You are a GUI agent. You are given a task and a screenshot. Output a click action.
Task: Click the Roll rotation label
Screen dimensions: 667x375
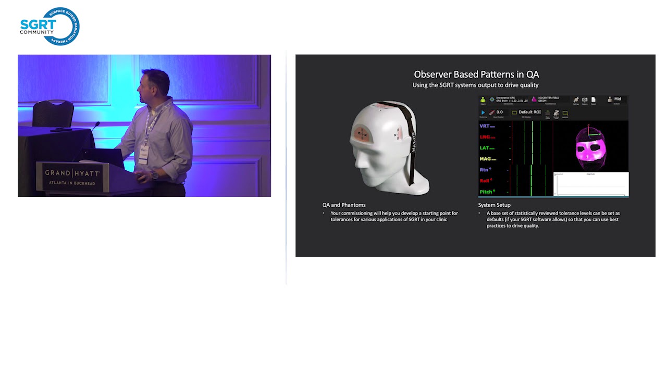coord(486,181)
